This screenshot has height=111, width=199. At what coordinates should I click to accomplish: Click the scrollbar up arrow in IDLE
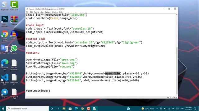click(177, 14)
